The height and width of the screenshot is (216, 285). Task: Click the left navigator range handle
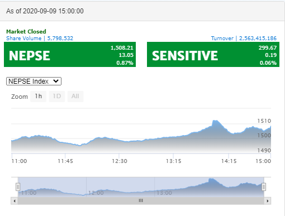(x=18, y=187)
